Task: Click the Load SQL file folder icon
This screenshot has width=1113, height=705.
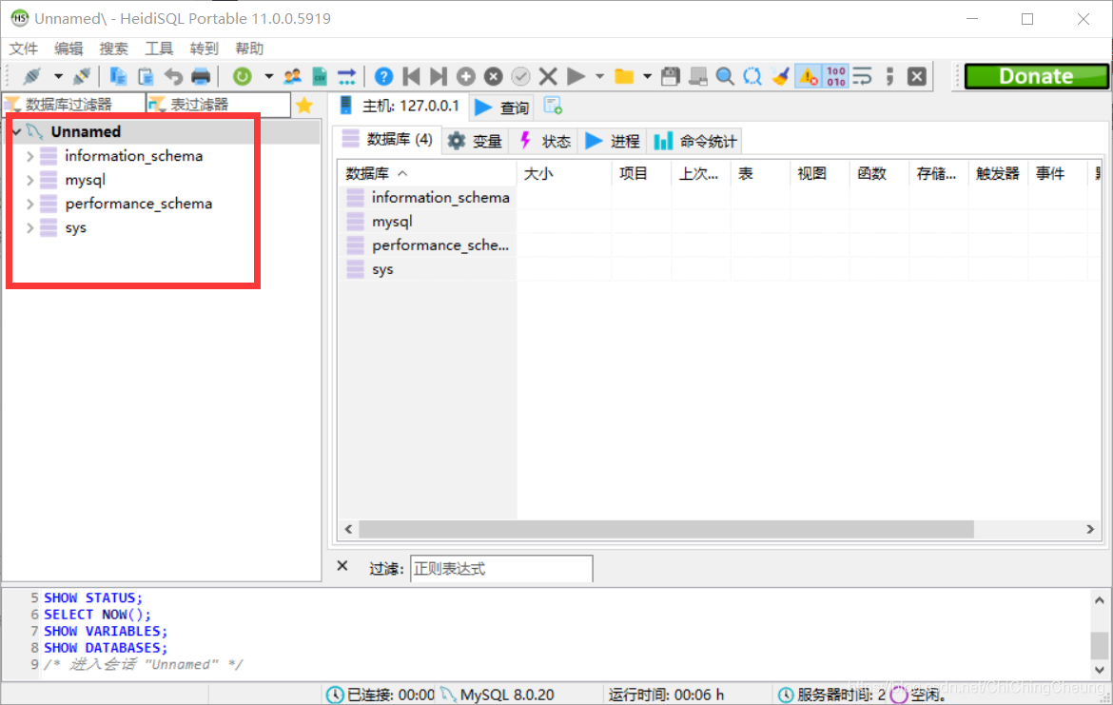Action: click(x=624, y=76)
